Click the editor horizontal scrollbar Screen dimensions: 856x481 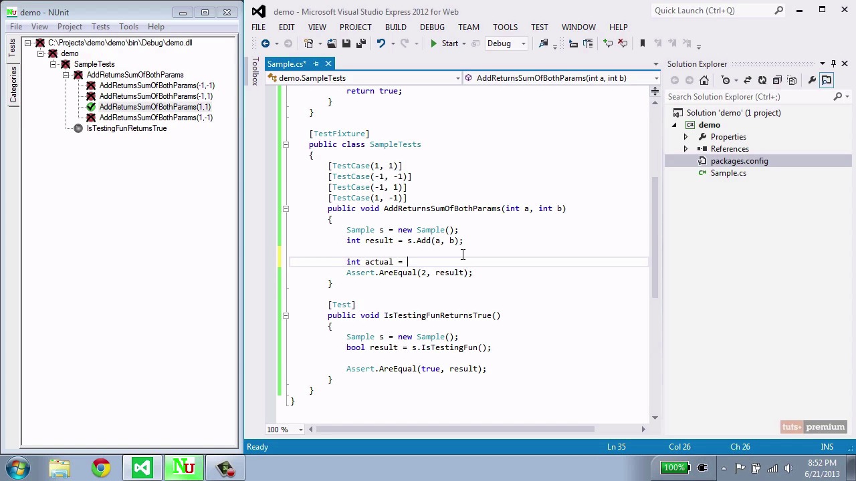tap(456, 430)
